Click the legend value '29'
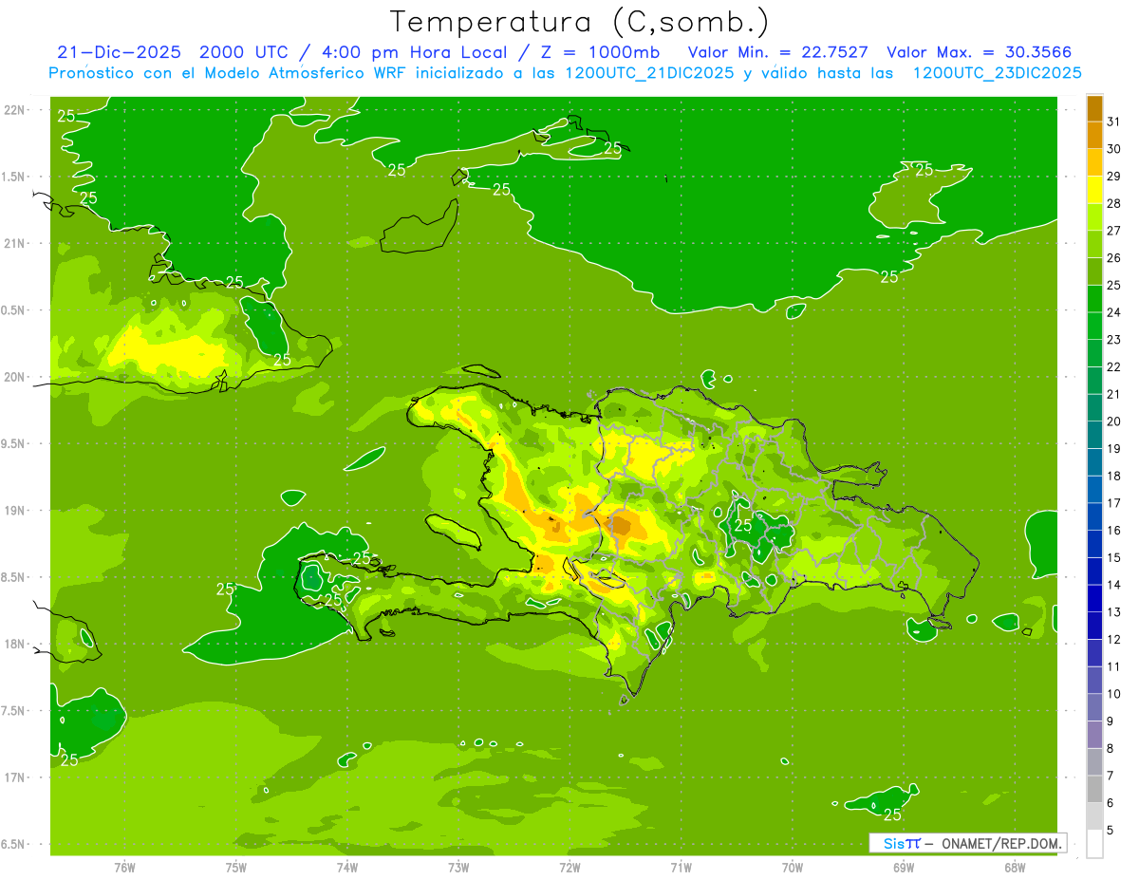This screenshot has height=880, width=1139. coord(1114,176)
